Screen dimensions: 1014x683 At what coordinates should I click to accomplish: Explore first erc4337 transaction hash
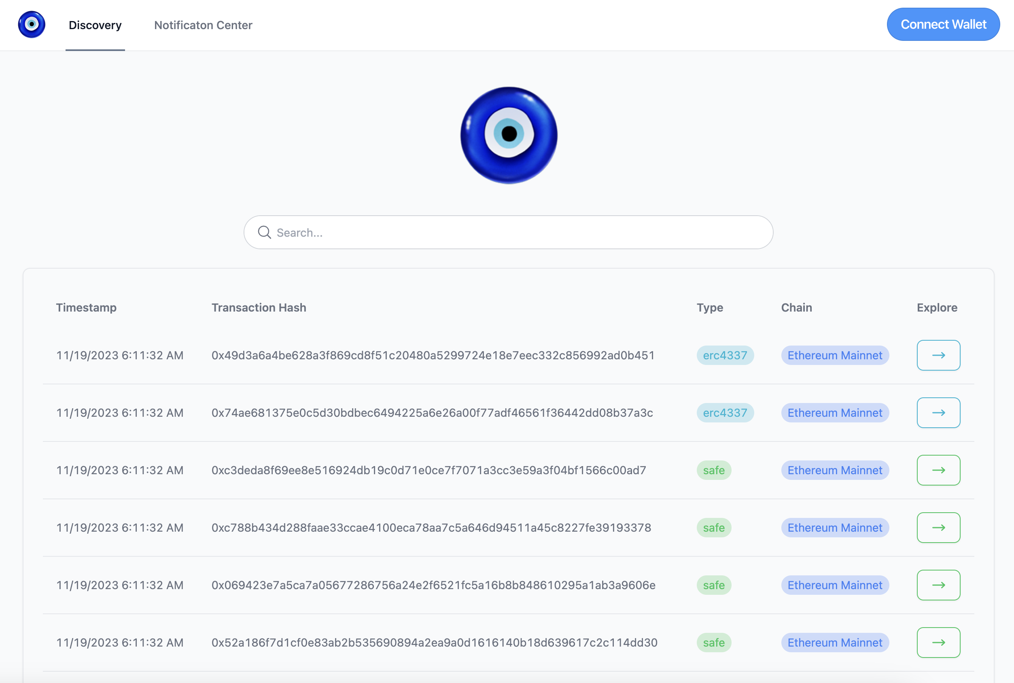(x=938, y=354)
